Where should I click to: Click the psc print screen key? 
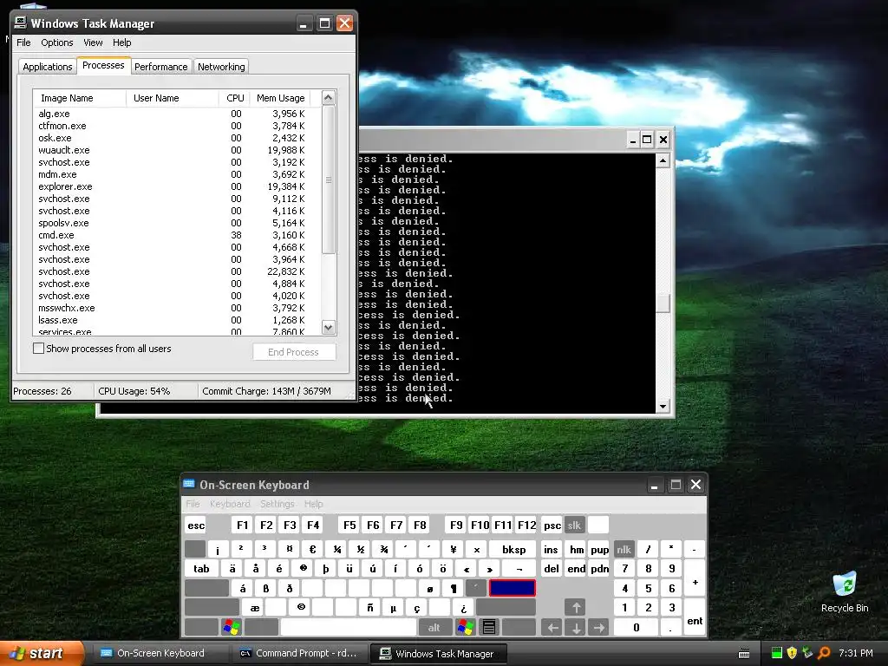point(552,525)
